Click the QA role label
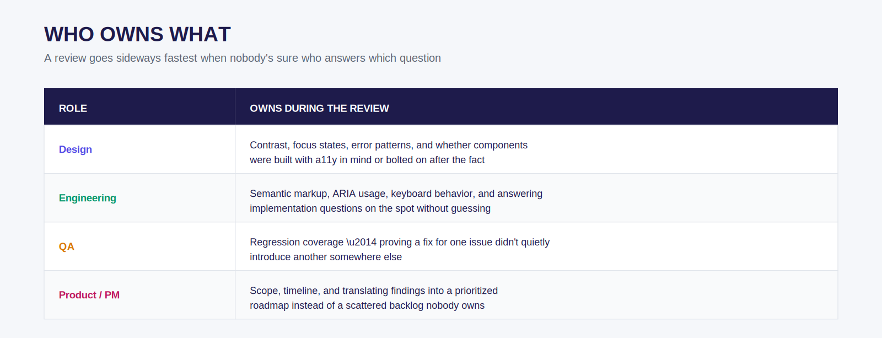Image resolution: width=882 pixels, height=338 pixels. pos(67,246)
